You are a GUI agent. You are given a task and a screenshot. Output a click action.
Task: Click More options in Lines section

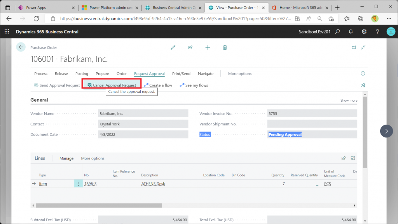[x=93, y=158]
